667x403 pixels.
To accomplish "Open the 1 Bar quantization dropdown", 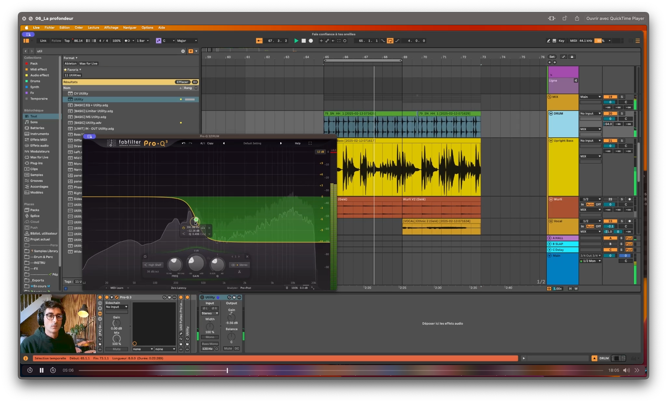I will click(142, 41).
